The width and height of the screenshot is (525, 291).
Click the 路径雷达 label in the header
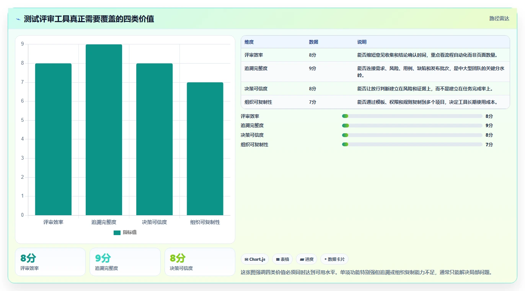pyautogui.click(x=499, y=18)
